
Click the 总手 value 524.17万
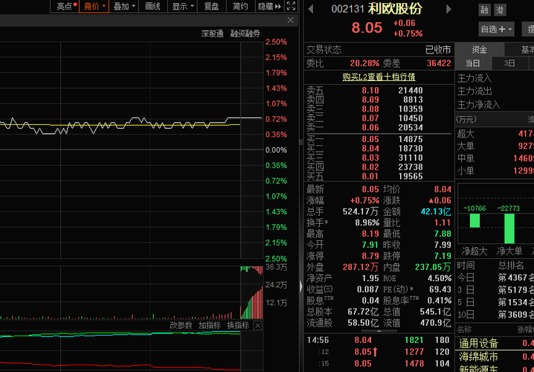click(x=361, y=211)
